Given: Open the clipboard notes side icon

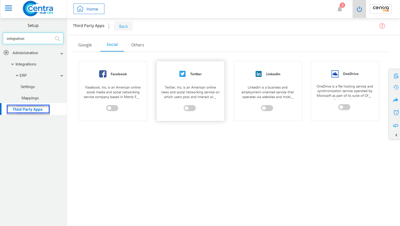Looking at the screenshot, I should pyautogui.click(x=396, y=76).
